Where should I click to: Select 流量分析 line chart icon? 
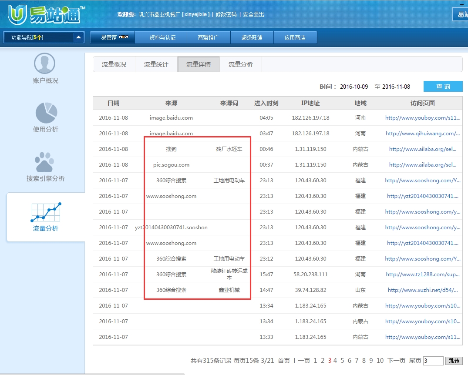tap(46, 212)
